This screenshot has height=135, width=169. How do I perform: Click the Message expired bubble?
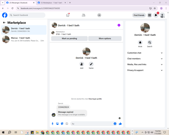[x=72, y=113]
